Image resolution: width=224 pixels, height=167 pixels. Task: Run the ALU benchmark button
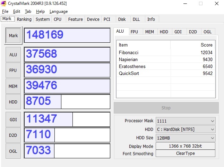[x=13, y=55]
